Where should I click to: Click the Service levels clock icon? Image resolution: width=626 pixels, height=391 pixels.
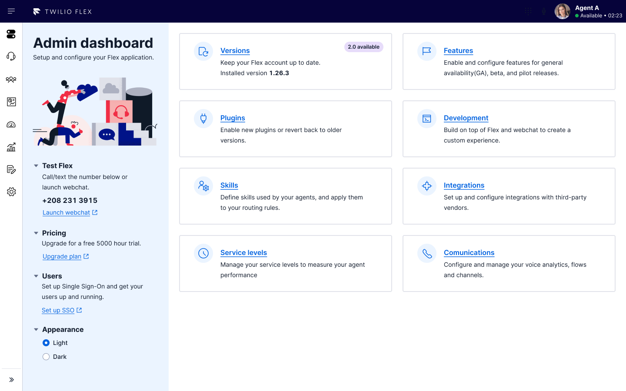pos(203,253)
